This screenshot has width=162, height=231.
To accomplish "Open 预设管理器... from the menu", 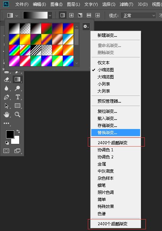I will tap(116, 101).
